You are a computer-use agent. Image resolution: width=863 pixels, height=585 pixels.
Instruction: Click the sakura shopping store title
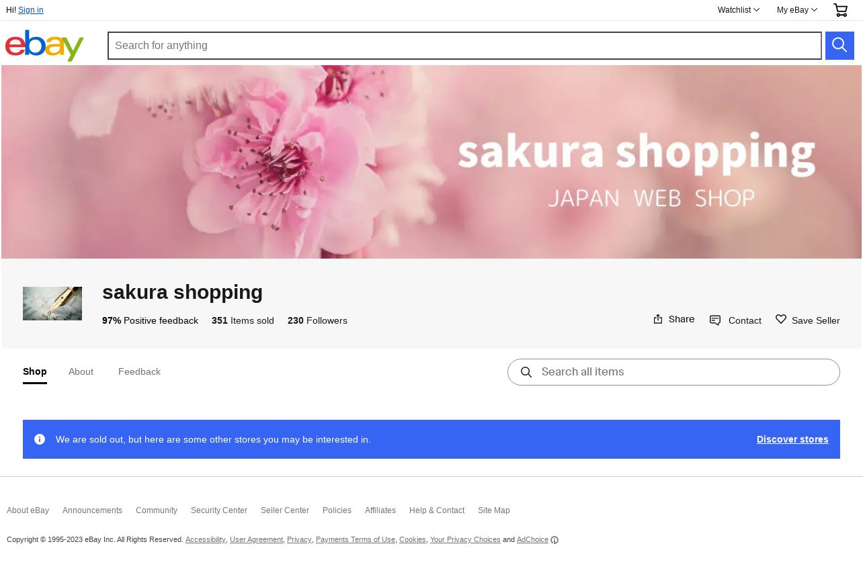pos(182,292)
